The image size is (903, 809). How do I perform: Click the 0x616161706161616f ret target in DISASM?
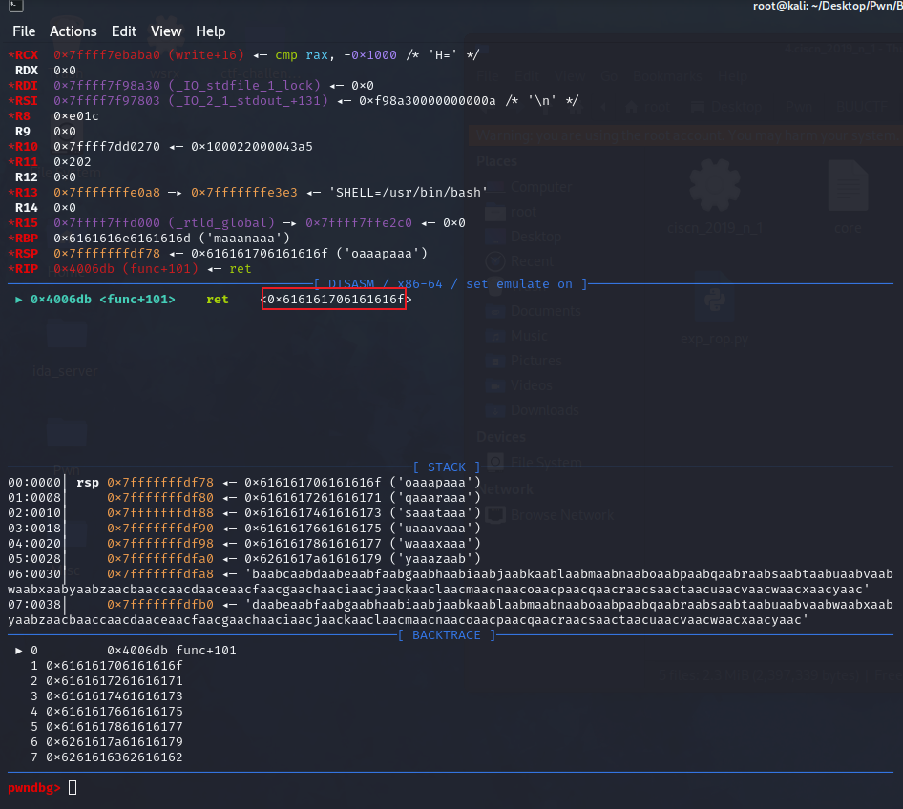(336, 300)
